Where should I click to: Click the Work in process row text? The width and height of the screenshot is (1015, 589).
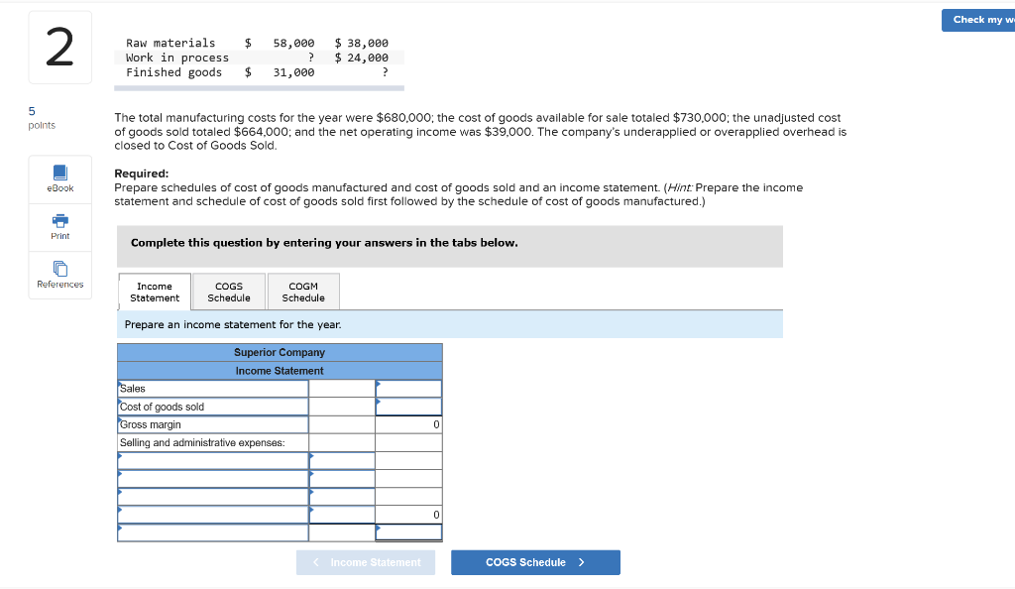(177, 58)
